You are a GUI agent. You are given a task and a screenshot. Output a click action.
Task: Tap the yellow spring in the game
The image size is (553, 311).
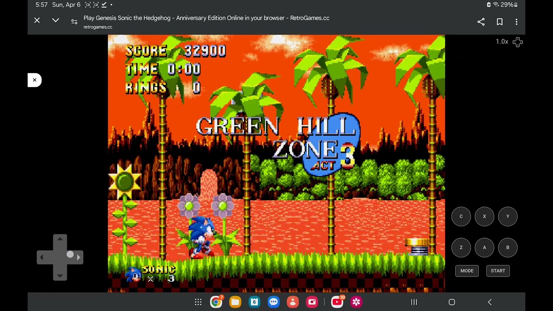417,247
